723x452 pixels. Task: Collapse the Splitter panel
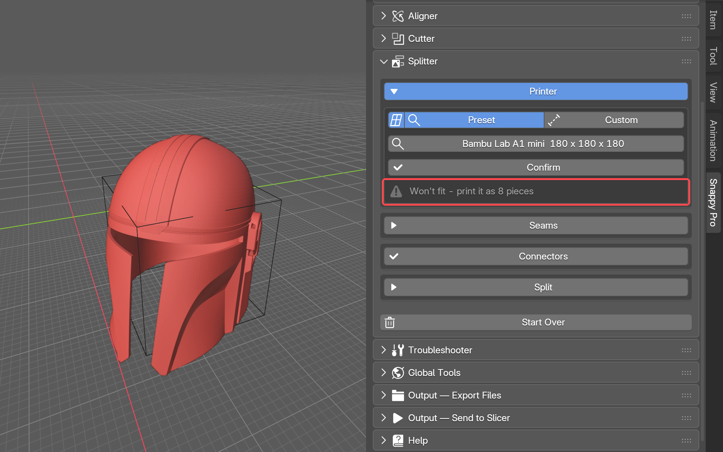point(384,61)
